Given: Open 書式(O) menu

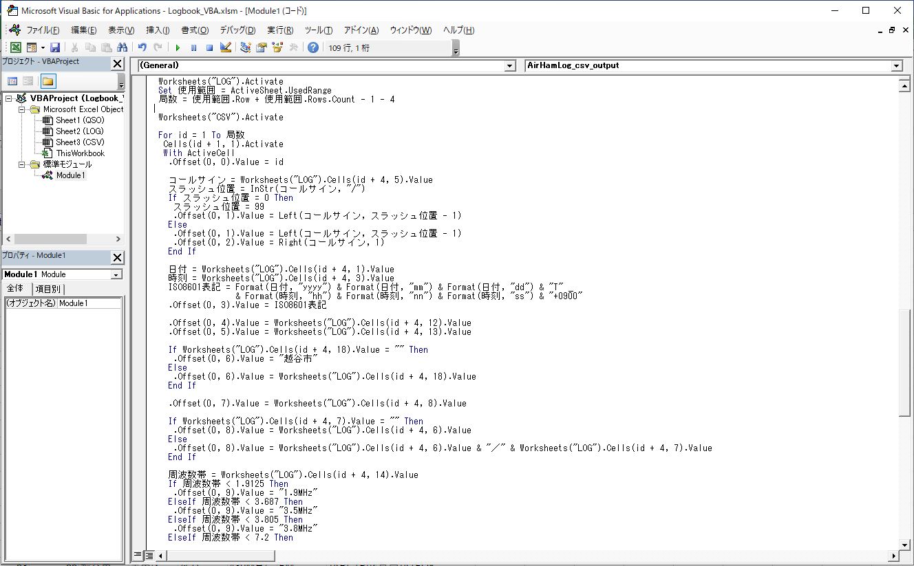Looking at the screenshot, I should [195, 30].
